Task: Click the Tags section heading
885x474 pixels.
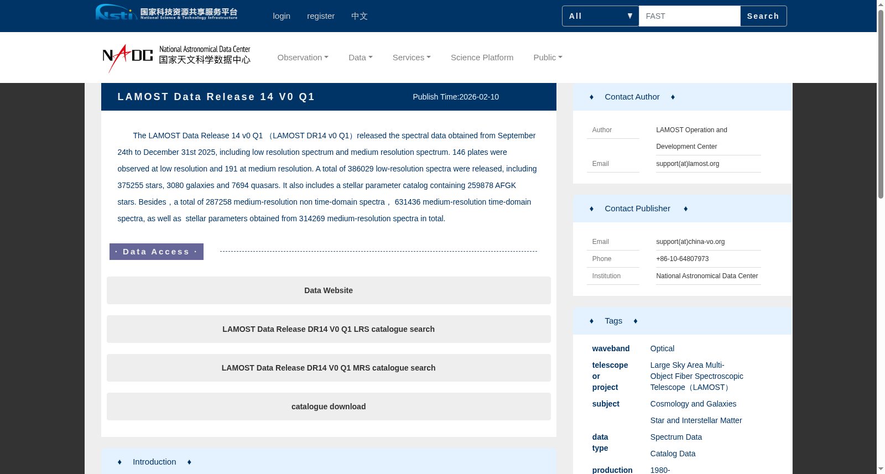Action: pyautogui.click(x=613, y=321)
